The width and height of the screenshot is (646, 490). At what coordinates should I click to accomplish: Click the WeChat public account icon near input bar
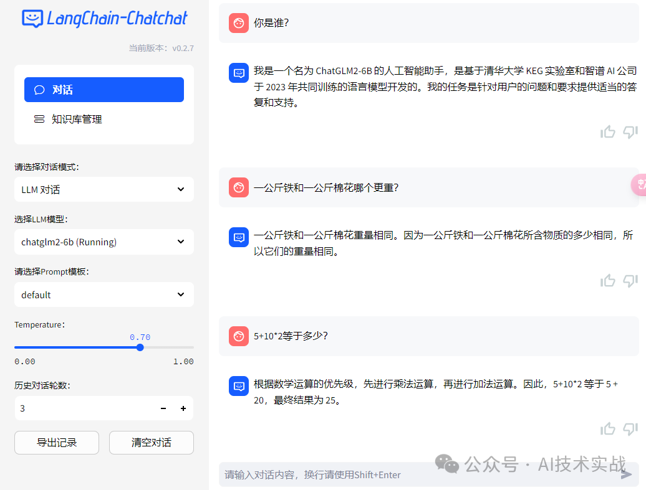tap(446, 464)
